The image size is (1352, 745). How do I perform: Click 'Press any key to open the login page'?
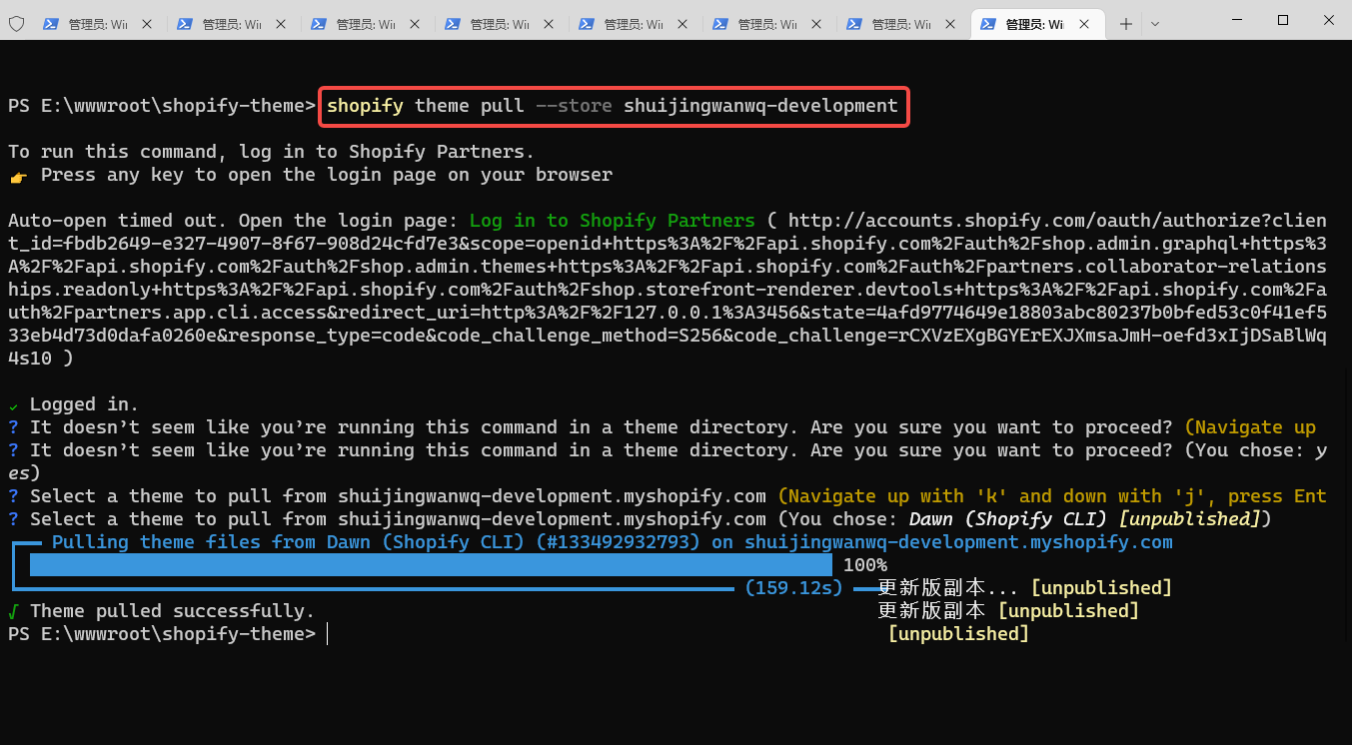(327, 175)
